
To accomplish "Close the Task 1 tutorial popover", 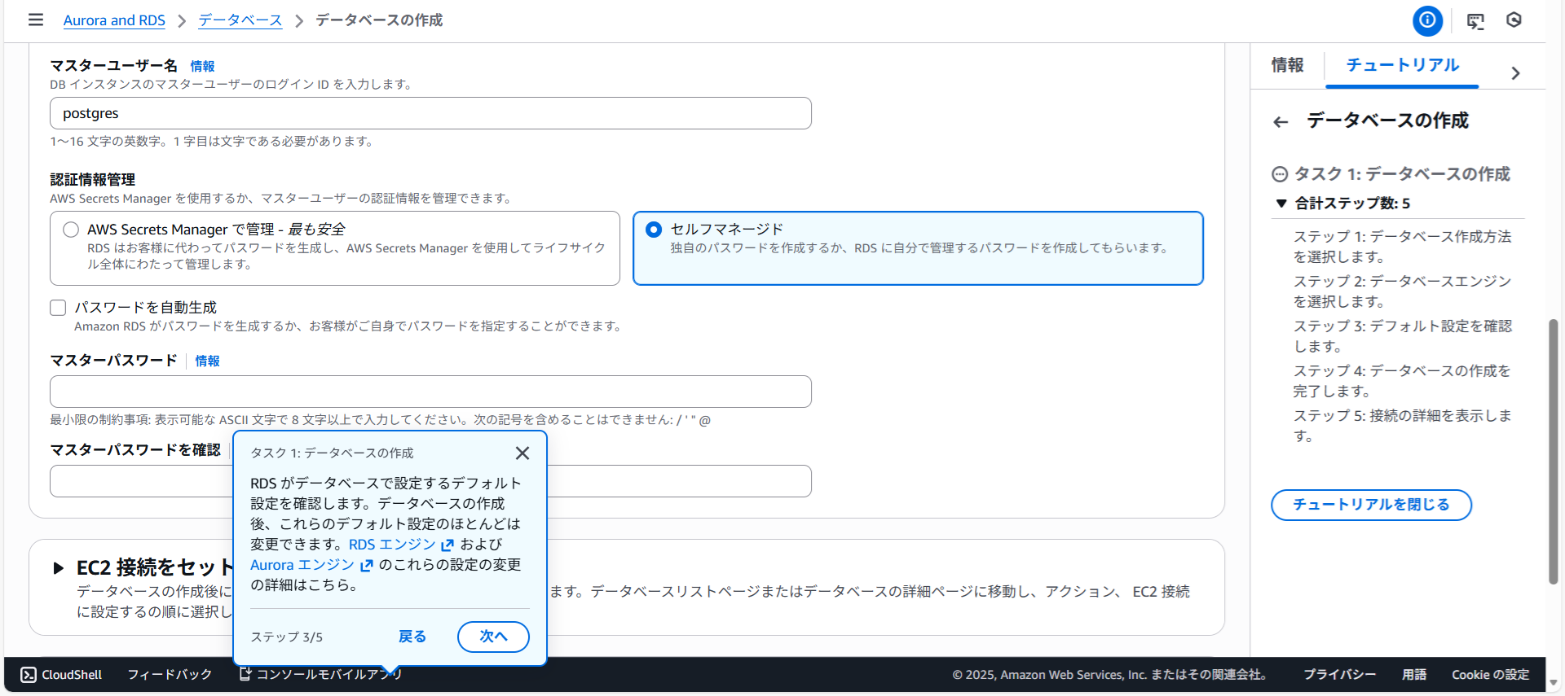I will (522, 453).
